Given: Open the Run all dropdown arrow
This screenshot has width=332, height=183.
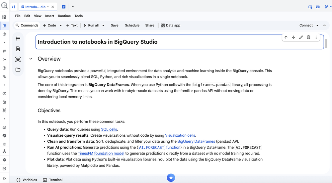Looking at the screenshot, I should tap(103, 25).
